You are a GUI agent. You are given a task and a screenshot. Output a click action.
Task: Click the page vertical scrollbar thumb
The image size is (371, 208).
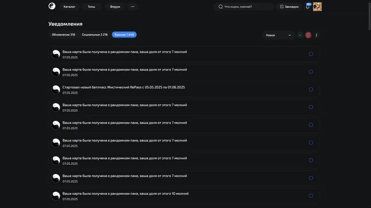point(369,15)
